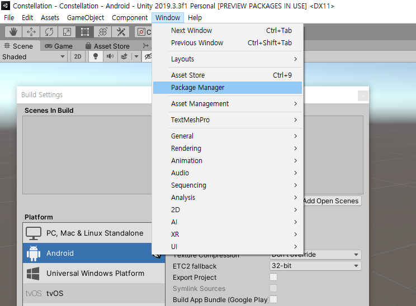Expand XR submenu
This screenshot has width=416, height=306.
click(228, 234)
